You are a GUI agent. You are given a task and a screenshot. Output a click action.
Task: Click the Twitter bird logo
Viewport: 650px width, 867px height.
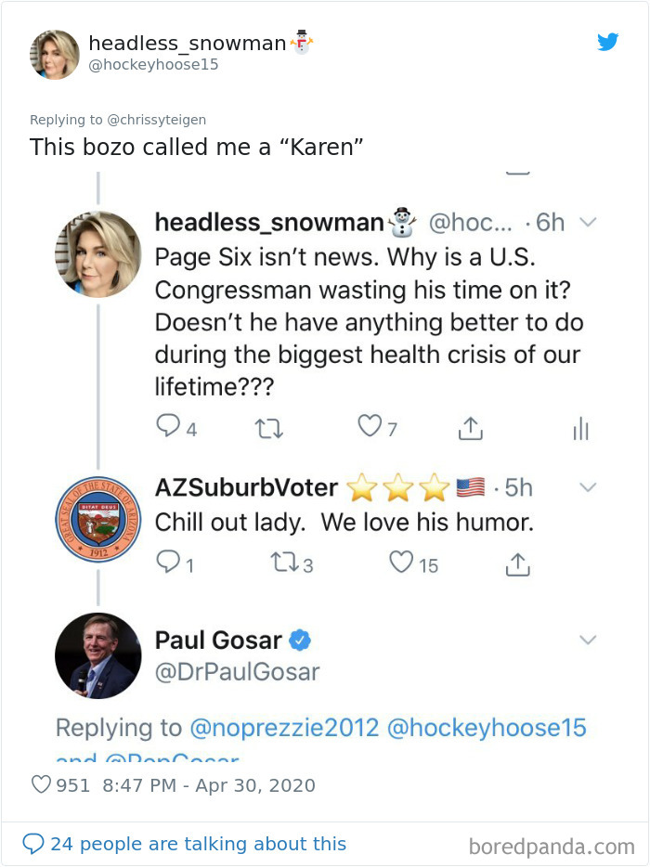point(607,42)
